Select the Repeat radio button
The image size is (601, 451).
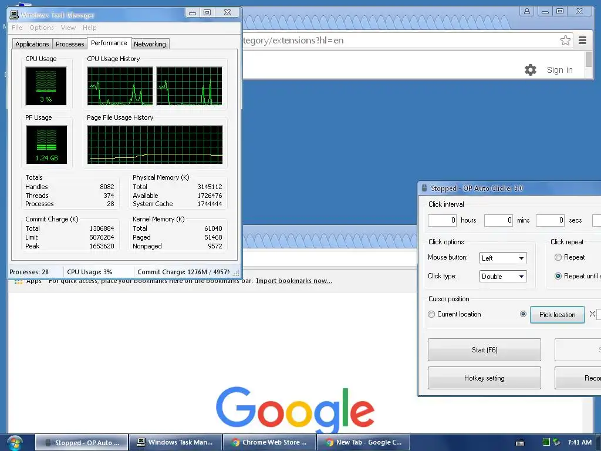558,257
